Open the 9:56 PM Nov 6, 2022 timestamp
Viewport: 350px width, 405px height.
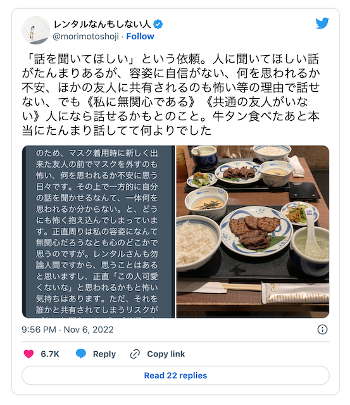click(68, 330)
